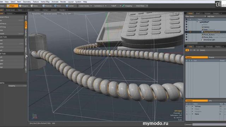The height and width of the screenshot is (127, 226).
Task: Open the Animate menu
Action: (55, 2)
